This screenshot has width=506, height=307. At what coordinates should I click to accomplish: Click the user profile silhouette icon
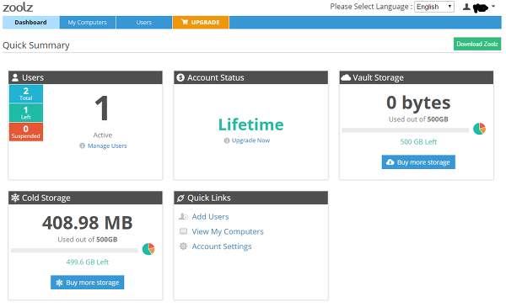466,7
